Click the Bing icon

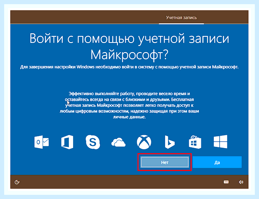point(170,142)
